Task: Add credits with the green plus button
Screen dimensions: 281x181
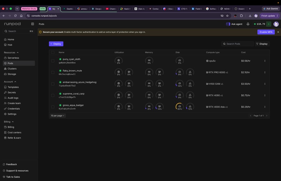Action: pyautogui.click(x=269, y=24)
